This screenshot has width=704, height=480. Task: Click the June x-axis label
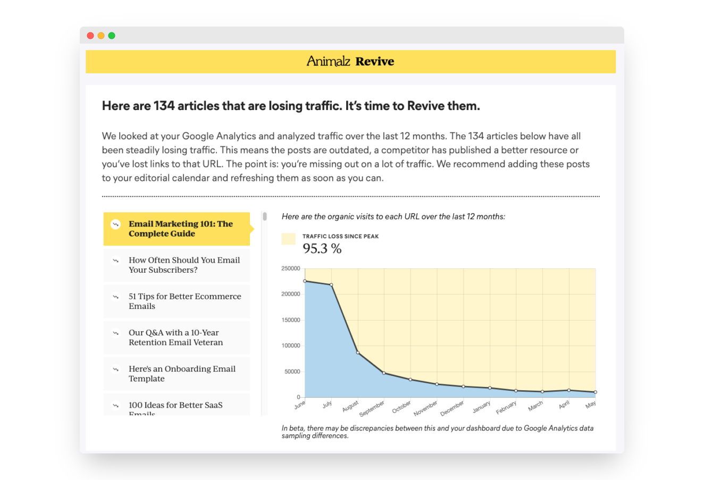coord(300,405)
